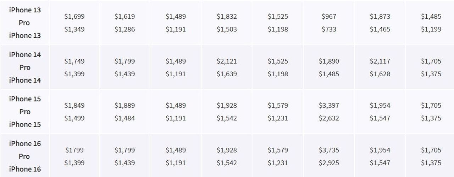The height and width of the screenshot is (177, 454).
Task: Select the $733 price value
Action: click(329, 29)
